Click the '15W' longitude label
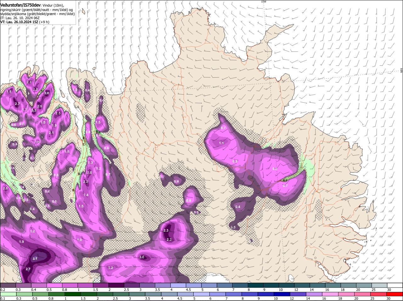This screenshot has height=301, width=403. click(x=264, y=2)
